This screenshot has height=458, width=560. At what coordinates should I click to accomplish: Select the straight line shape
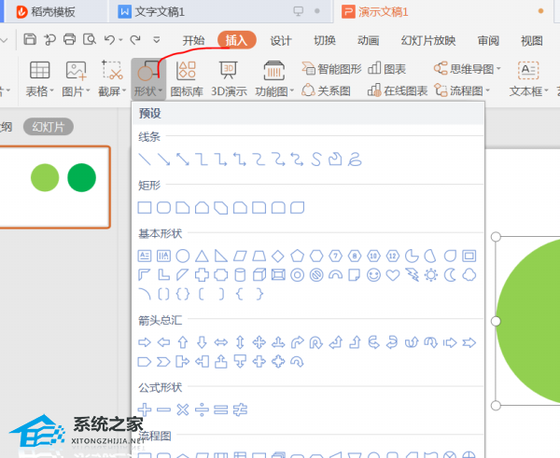tap(145, 160)
